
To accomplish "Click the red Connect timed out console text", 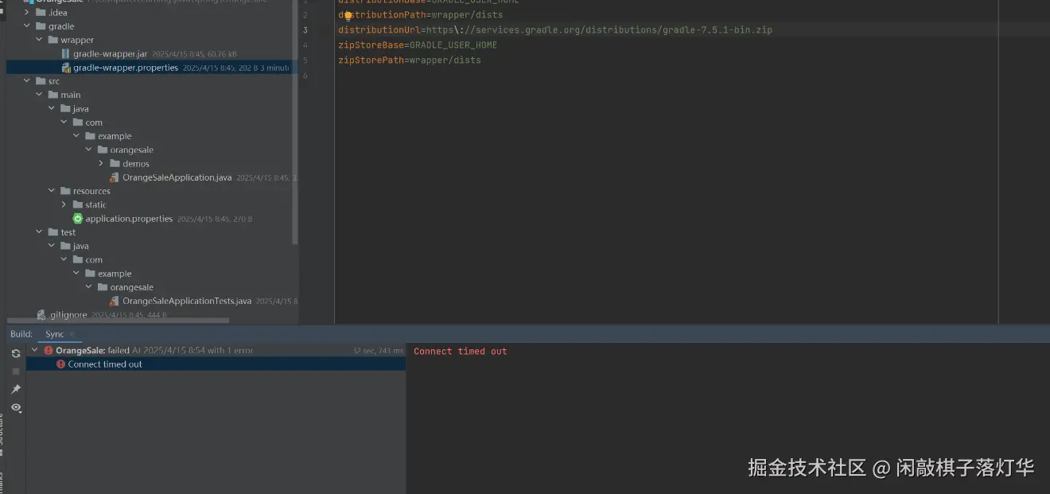I will point(460,352).
